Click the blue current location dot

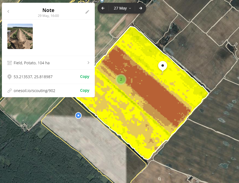tap(78, 115)
